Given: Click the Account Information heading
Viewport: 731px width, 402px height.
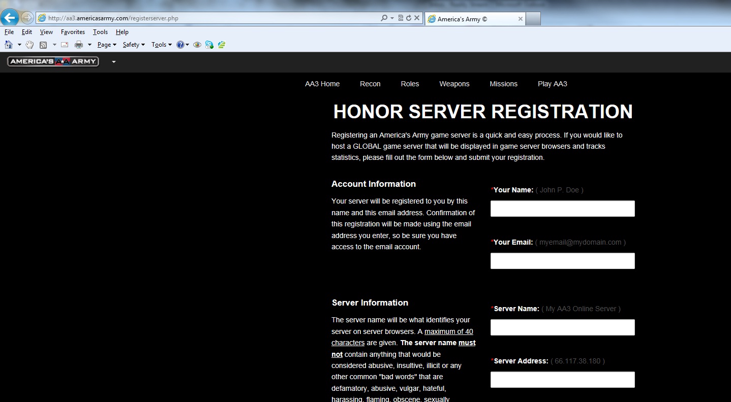Looking at the screenshot, I should pyautogui.click(x=374, y=184).
